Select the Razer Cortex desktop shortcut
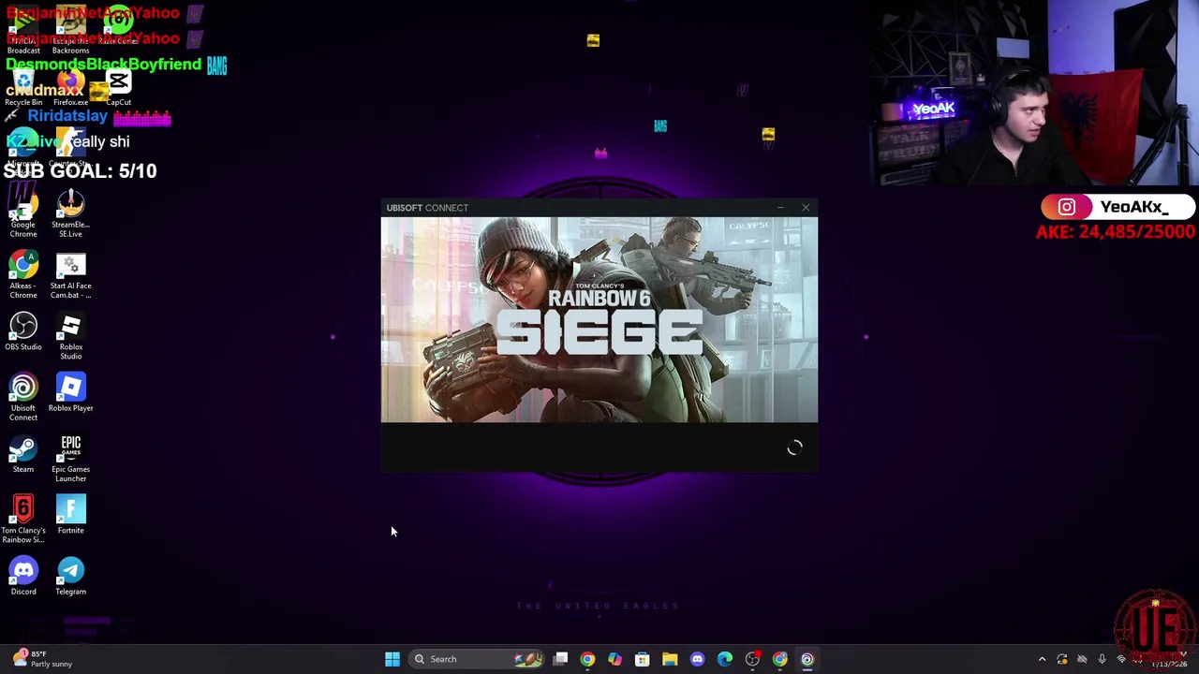The width and height of the screenshot is (1199, 674). pyautogui.click(x=119, y=26)
